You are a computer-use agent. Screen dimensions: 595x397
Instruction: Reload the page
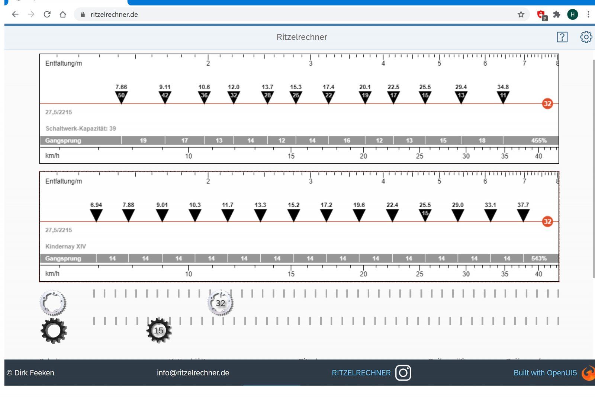47,15
